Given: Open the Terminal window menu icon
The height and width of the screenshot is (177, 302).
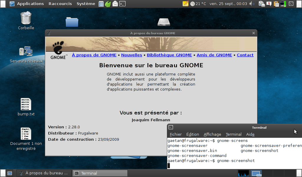Looking at the screenshot, I should point(171,127).
